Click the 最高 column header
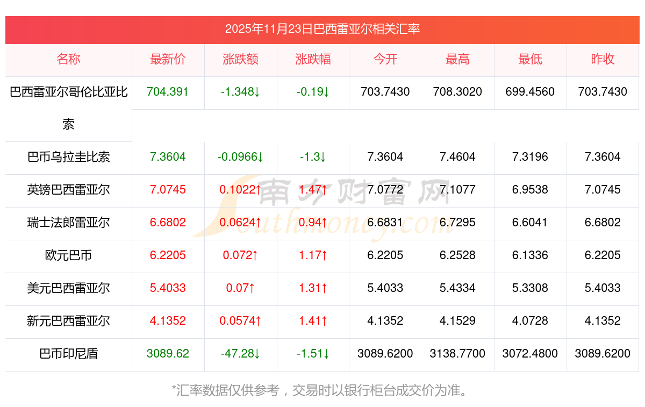Screen dimensions: 645x407 (457, 59)
